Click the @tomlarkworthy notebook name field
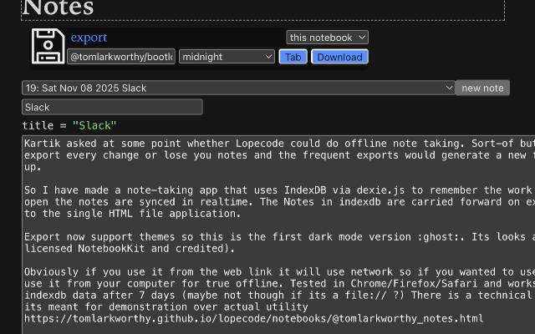Screen dimensions: 535x334 (x=121, y=57)
